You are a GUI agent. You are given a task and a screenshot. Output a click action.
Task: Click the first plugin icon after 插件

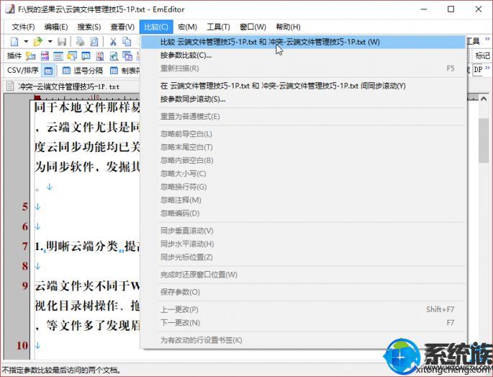[x=30, y=56]
